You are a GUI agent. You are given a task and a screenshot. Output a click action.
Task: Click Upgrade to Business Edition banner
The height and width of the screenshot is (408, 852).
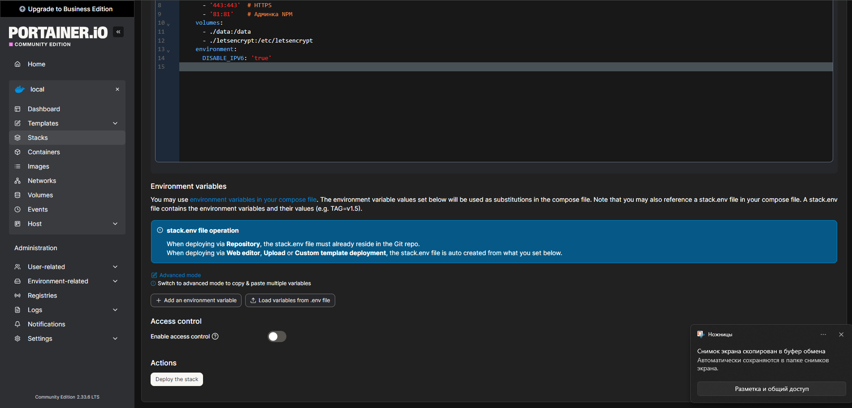66,9
